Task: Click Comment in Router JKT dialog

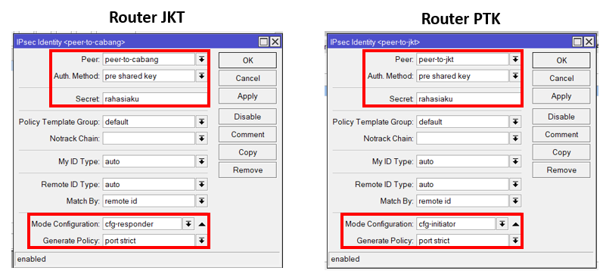Action: click(247, 134)
